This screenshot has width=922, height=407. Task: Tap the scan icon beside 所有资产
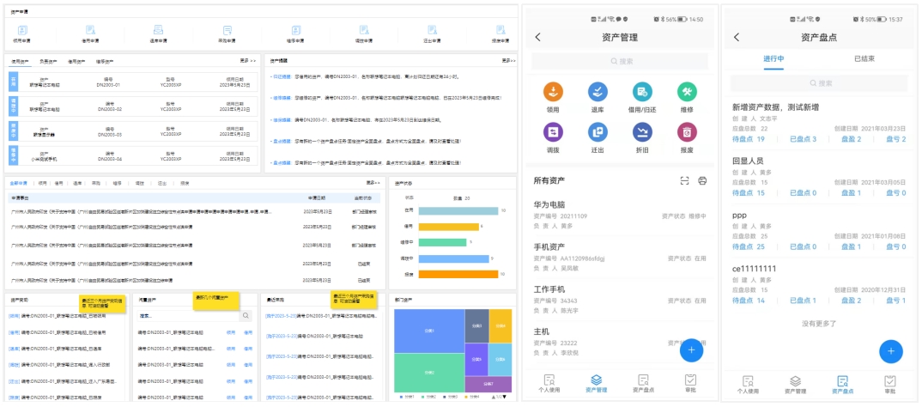tap(684, 180)
